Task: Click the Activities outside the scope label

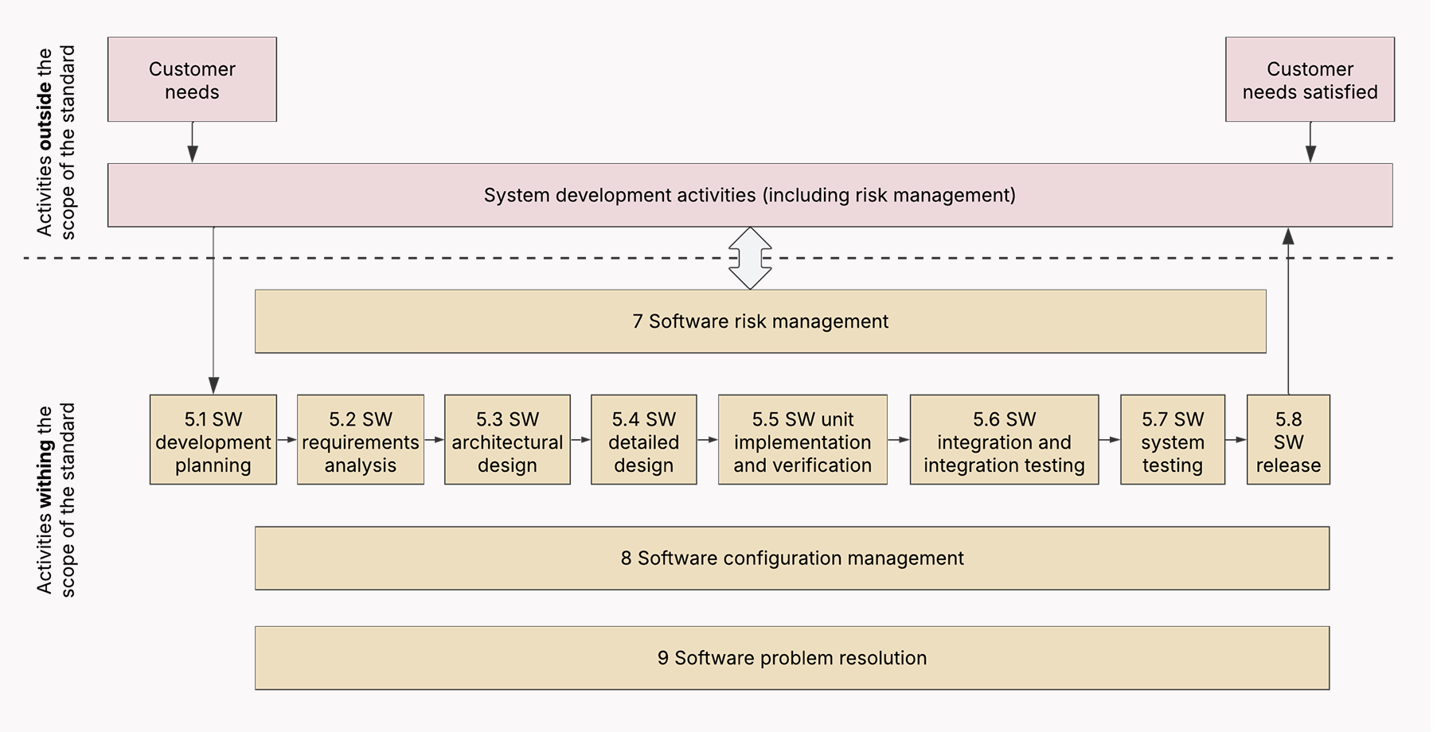Action: coord(56,142)
